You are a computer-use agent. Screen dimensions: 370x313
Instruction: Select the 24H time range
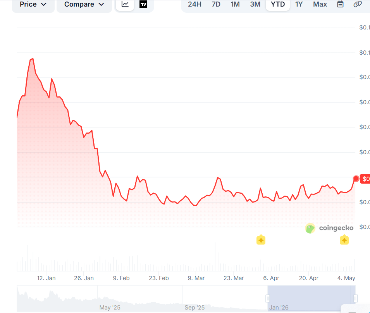(194, 4)
